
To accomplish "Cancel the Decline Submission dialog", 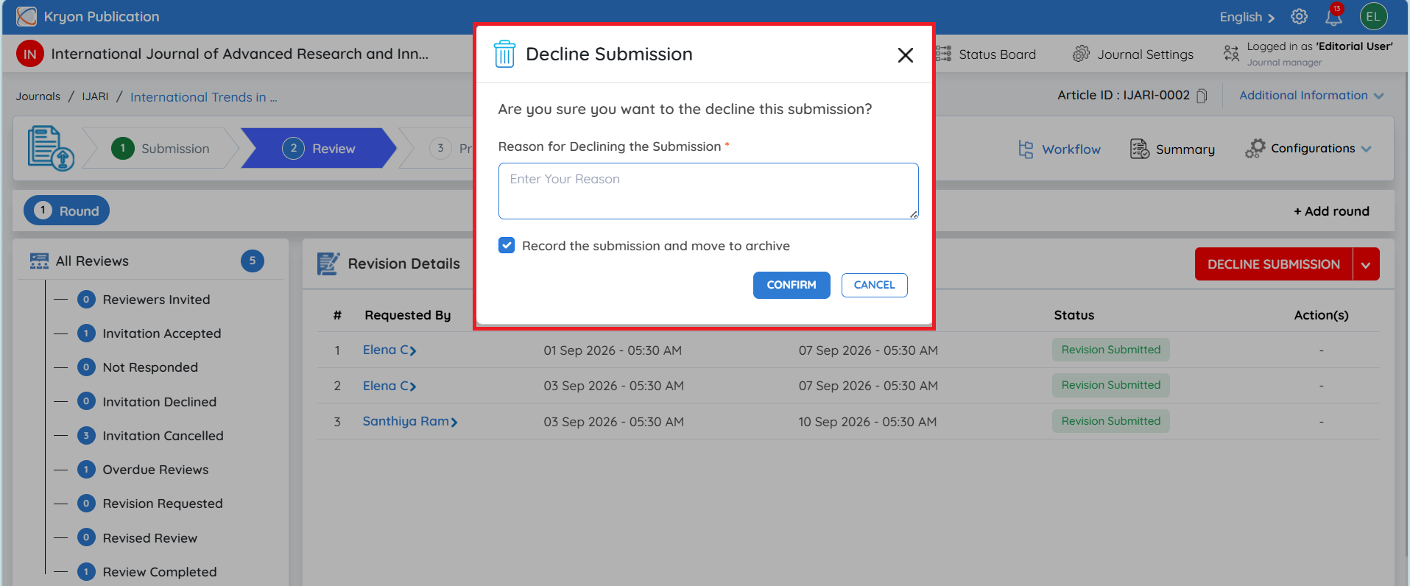I will pos(875,285).
